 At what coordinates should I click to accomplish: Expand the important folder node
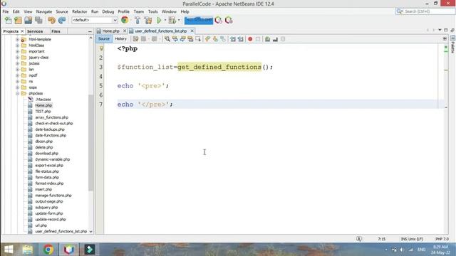[x=17, y=51]
